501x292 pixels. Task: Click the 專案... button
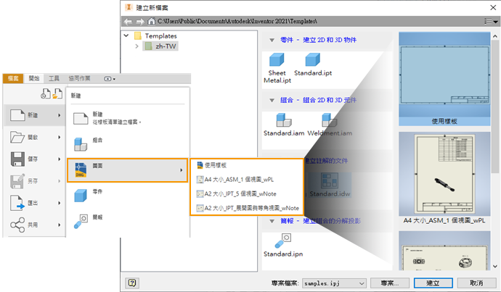point(390,283)
